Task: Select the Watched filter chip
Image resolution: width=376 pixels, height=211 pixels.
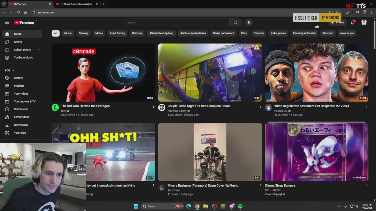Action: [x=328, y=33]
